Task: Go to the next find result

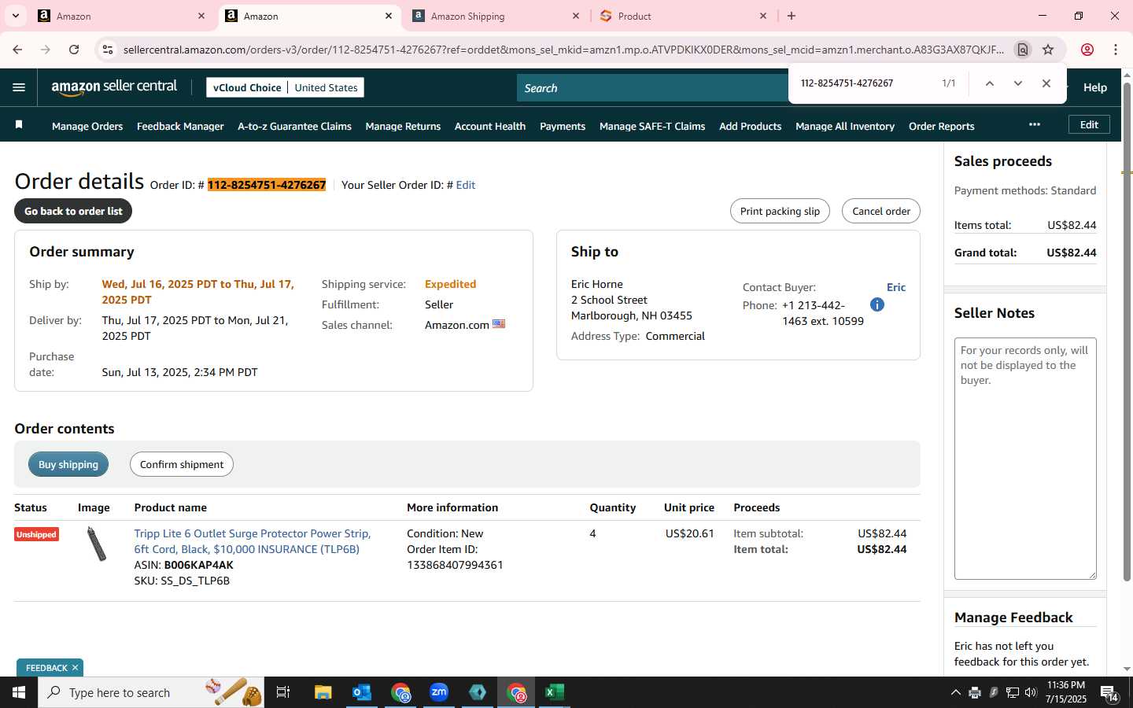Action: coord(1017,83)
